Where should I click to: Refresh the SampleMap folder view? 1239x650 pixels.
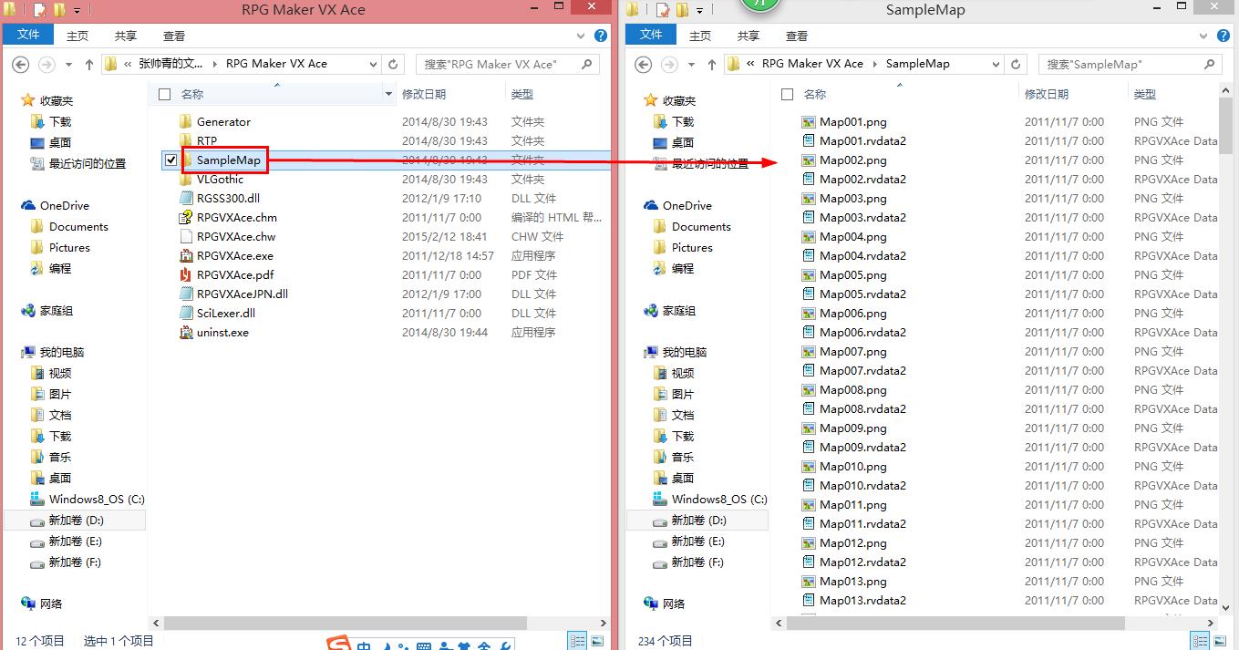coord(1017,64)
